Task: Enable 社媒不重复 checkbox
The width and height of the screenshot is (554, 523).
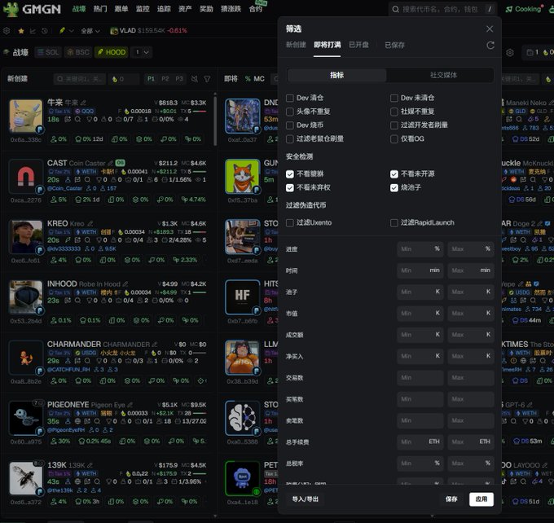Action: [394, 112]
